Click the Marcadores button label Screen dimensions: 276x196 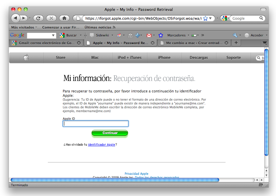click(x=176, y=35)
